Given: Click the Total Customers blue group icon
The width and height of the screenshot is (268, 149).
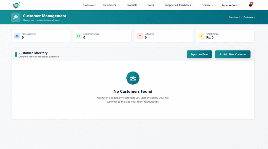Looking at the screenshot, I should pos(17,36).
